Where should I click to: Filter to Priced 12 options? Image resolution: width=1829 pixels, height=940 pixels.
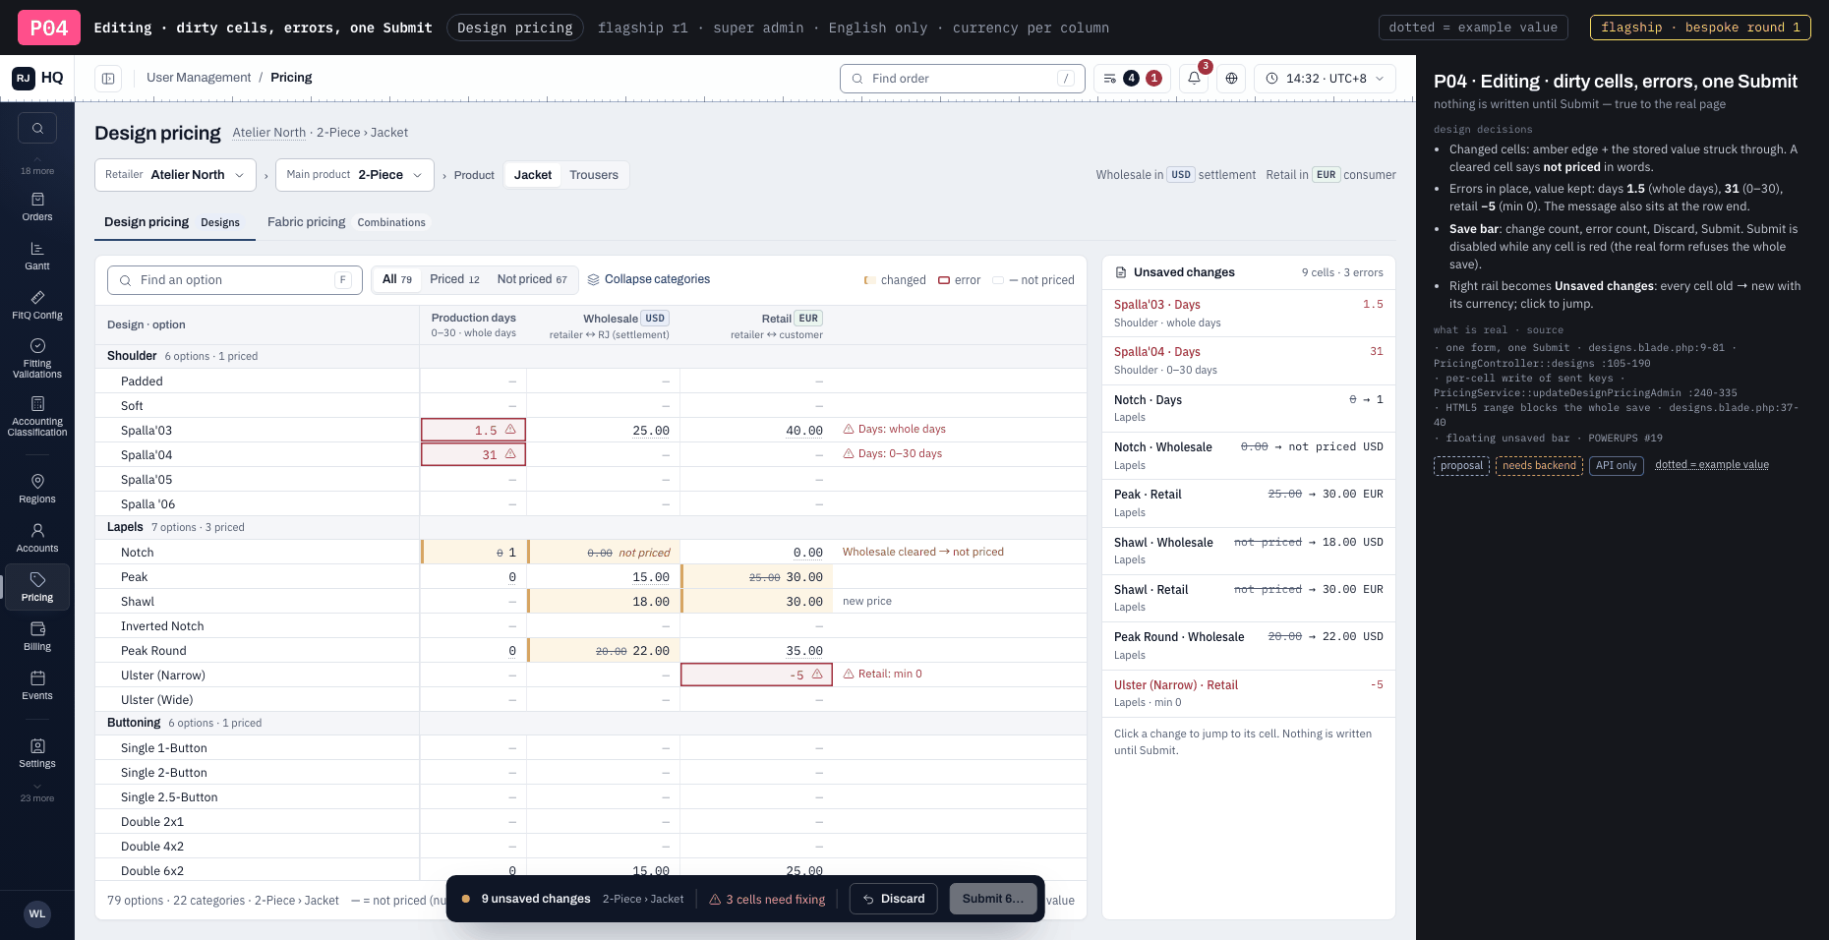tap(454, 279)
